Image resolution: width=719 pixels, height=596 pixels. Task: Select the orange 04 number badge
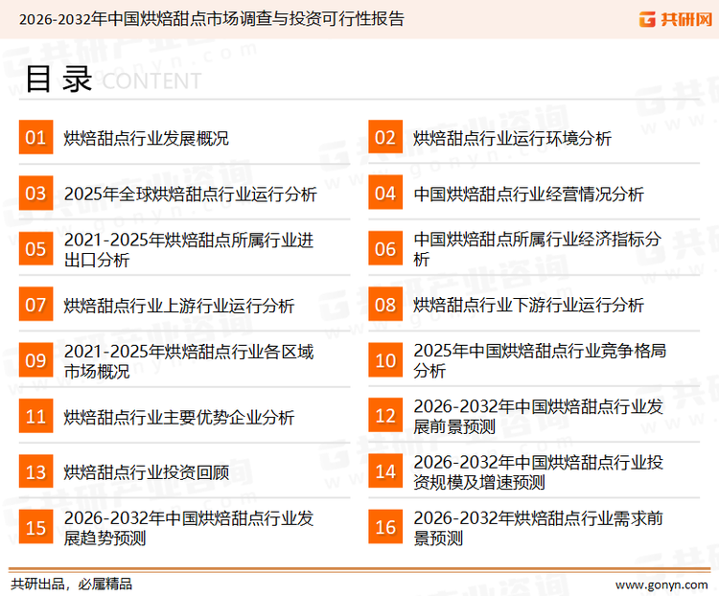point(385,194)
